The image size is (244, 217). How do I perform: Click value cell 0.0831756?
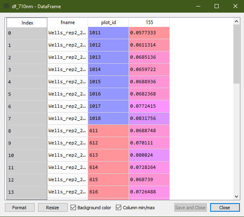[149, 119]
